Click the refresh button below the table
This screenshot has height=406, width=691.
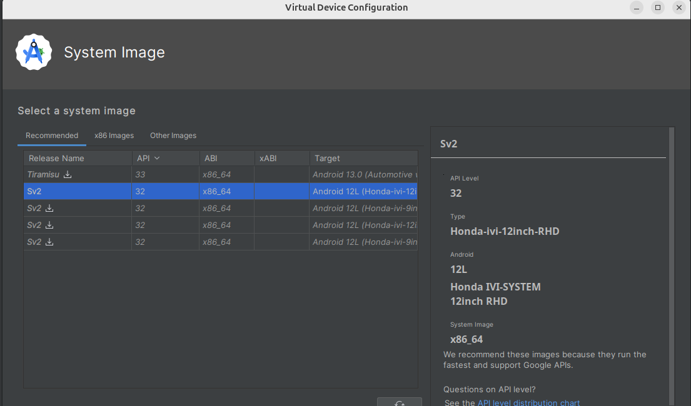(399, 402)
